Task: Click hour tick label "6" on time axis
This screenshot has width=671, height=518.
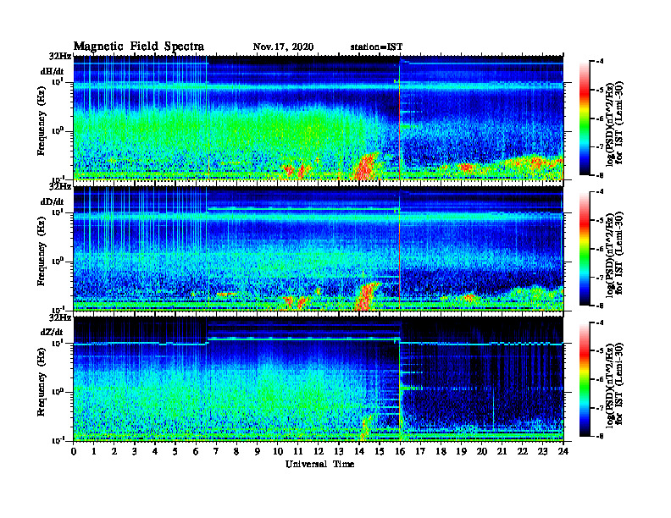Action: [x=196, y=451]
